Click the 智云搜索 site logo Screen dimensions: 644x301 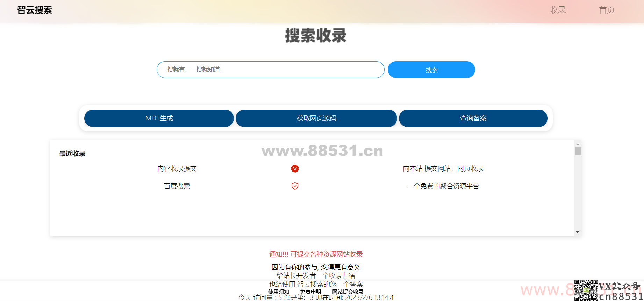[35, 10]
